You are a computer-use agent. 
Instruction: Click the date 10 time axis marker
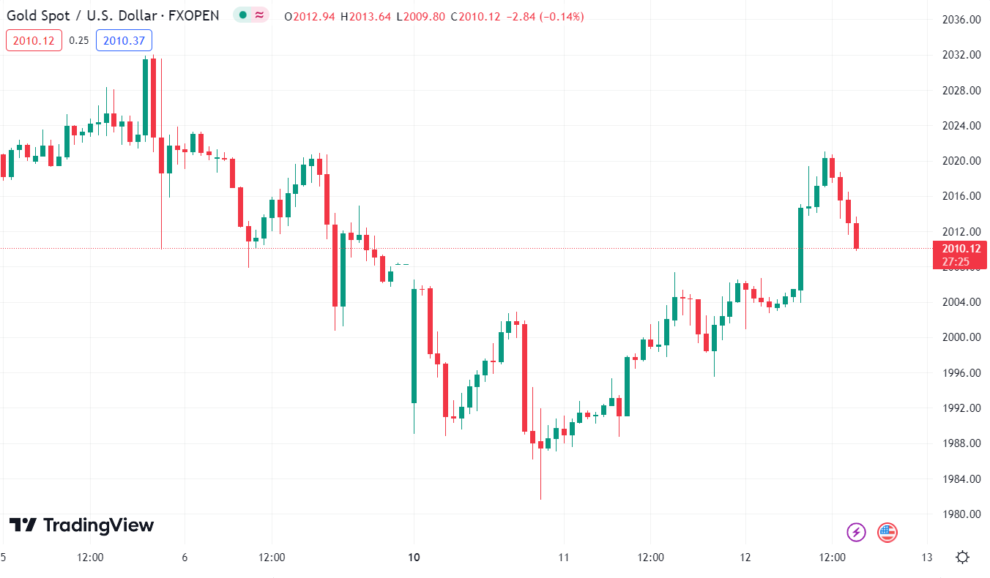(414, 558)
